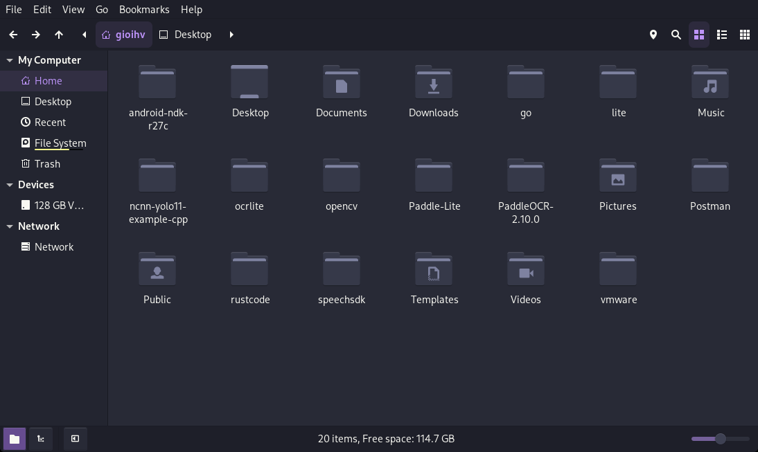Screen dimensions: 758x452
Task: Open the search tool
Action: [676, 35]
